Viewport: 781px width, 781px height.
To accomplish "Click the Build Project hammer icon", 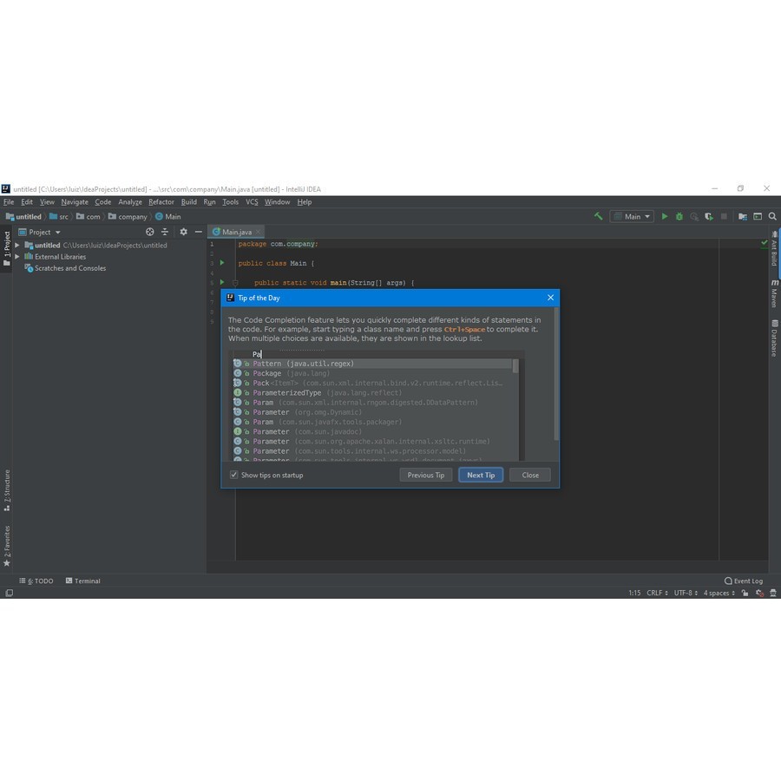I will coord(598,217).
